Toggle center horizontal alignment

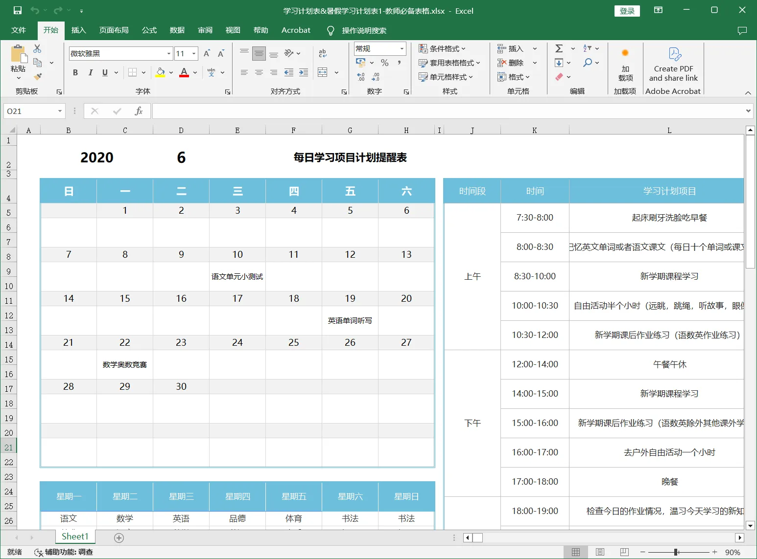pyautogui.click(x=259, y=72)
